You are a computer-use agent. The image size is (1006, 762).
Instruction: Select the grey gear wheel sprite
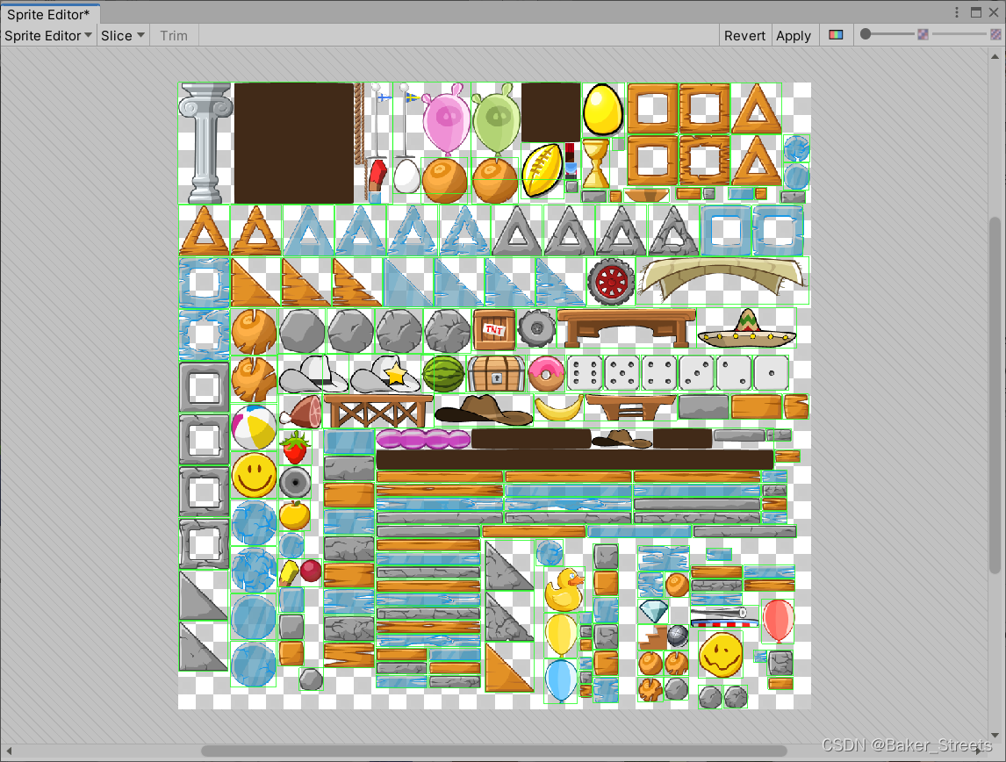tap(536, 328)
